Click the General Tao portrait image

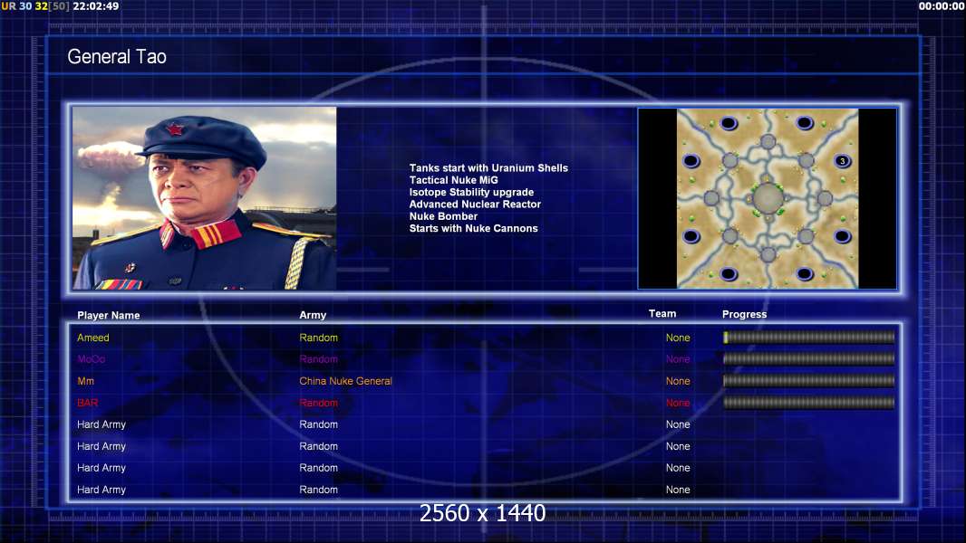tap(205, 198)
